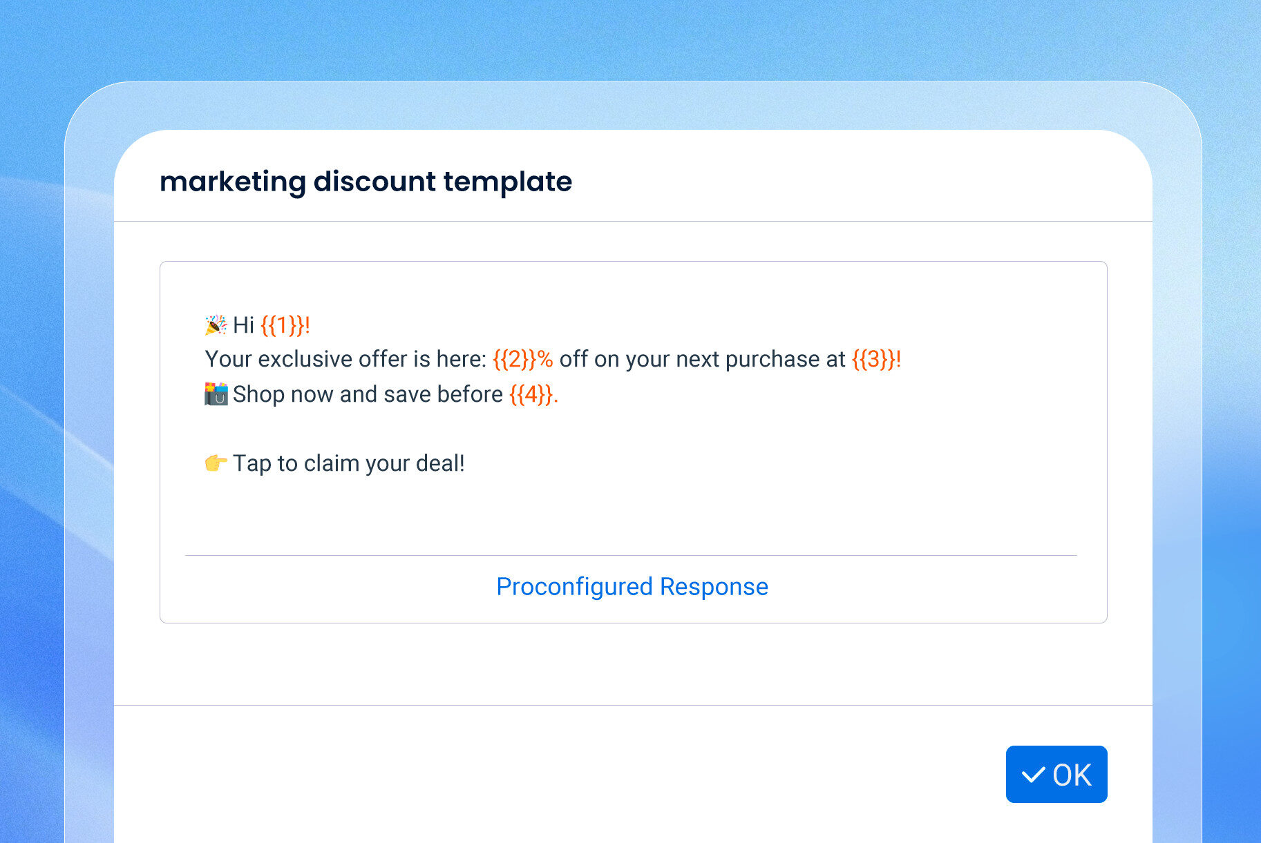Click the marketing discount template title
The image size is (1261, 843).
[366, 181]
